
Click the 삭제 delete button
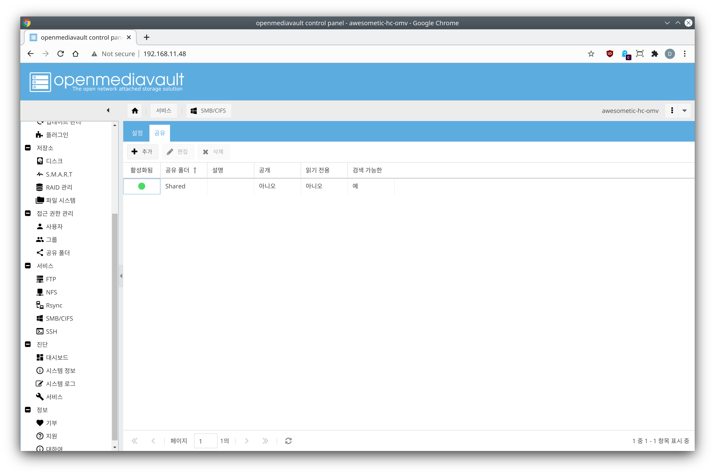point(213,152)
